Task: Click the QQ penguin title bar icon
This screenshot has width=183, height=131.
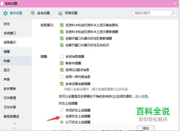Action: [x=2, y=3]
